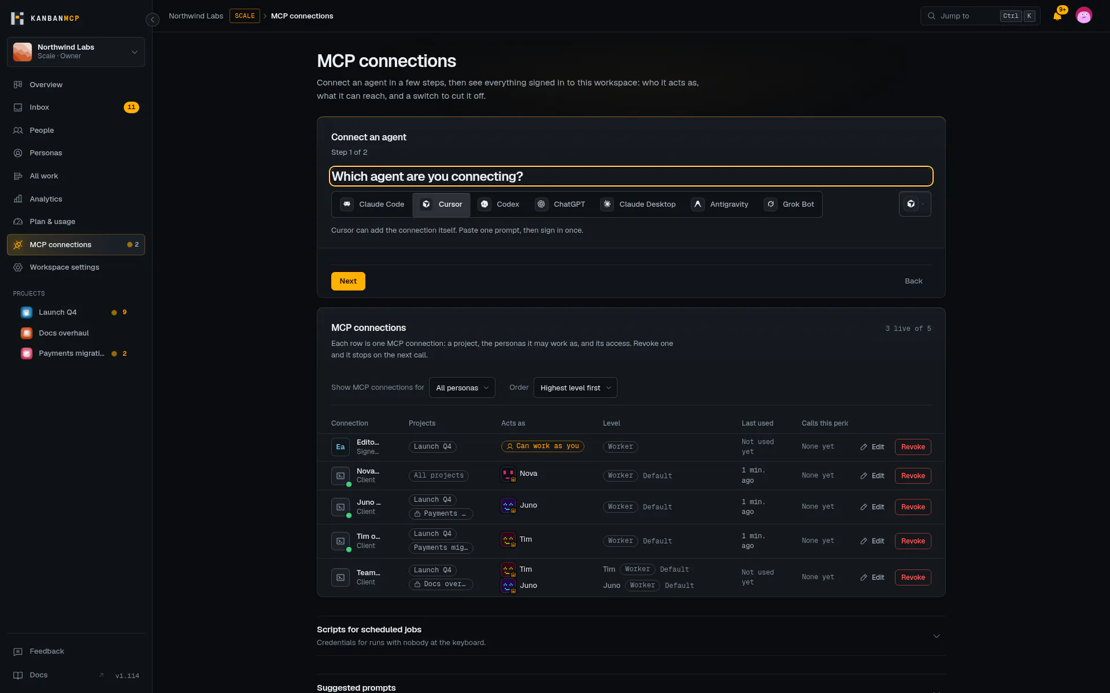Click the KanbanMCP logo icon

pos(17,18)
